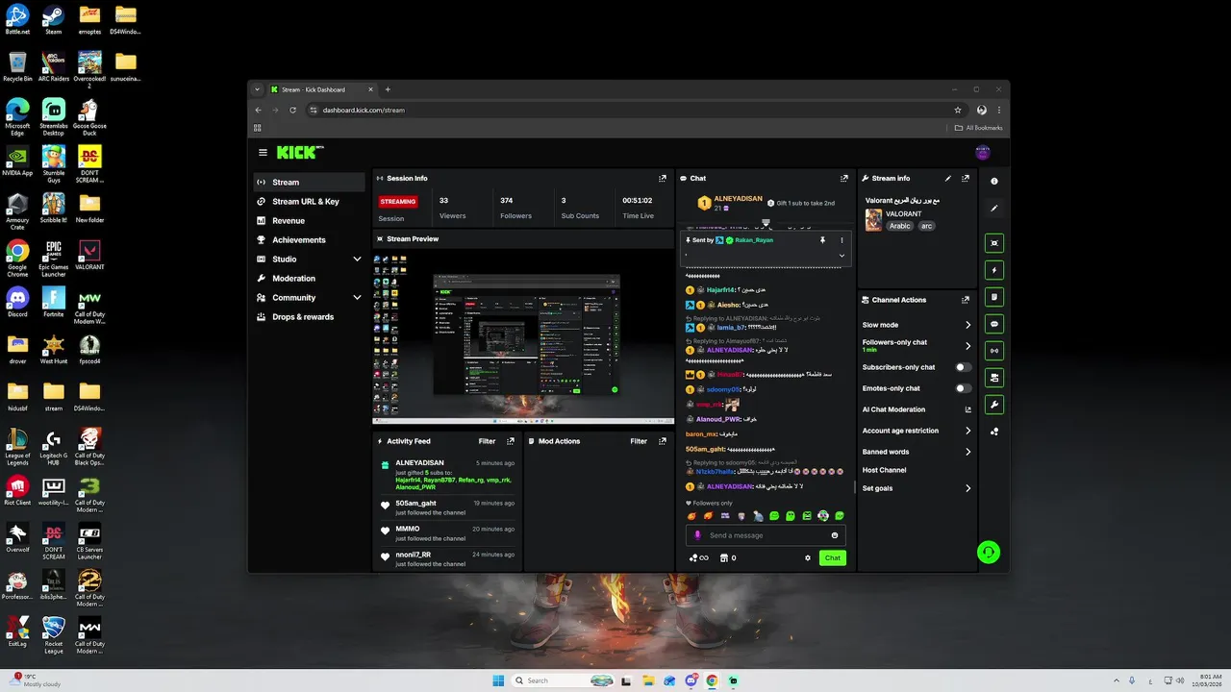Screen dimensions: 1231x692
Task: Click the info icon in right toolbar
Action: click(x=994, y=181)
